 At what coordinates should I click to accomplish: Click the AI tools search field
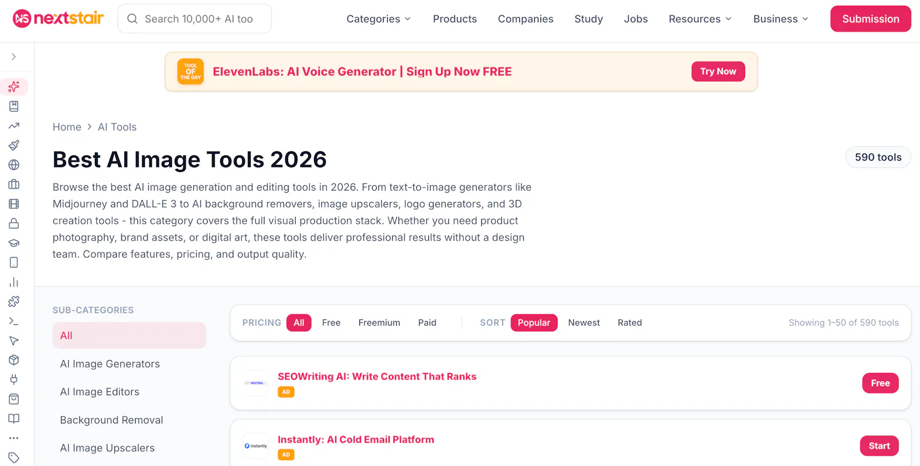[195, 19]
